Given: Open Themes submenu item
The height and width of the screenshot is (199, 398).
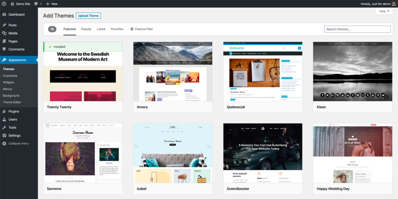Looking at the screenshot, I should [9, 69].
